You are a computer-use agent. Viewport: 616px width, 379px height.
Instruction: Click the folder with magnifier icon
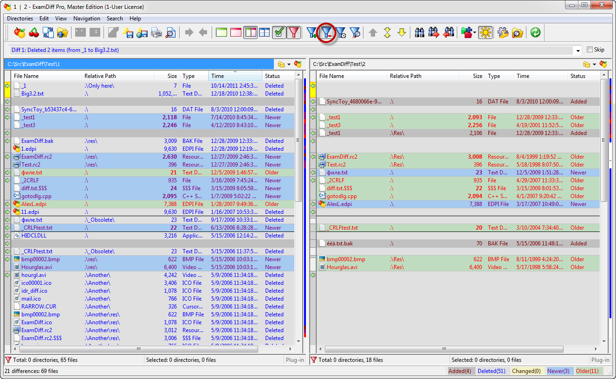click(518, 32)
